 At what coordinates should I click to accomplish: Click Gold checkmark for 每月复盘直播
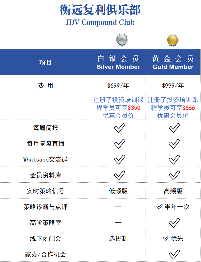pyautogui.click(x=174, y=144)
